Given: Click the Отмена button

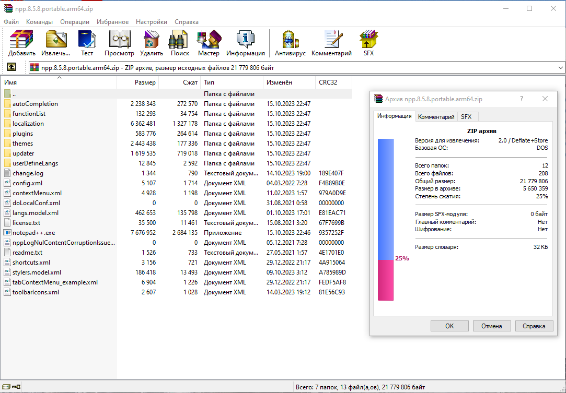Looking at the screenshot, I should point(492,326).
